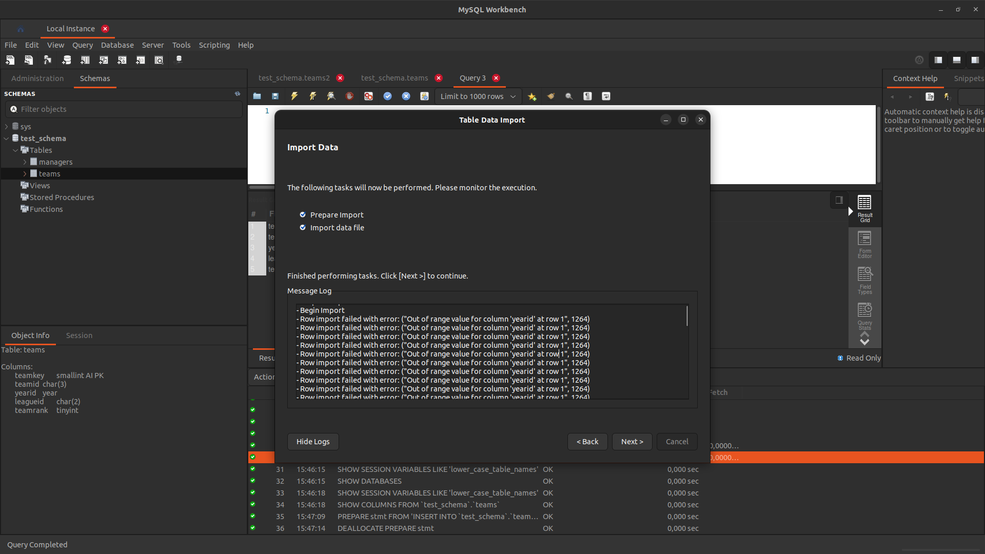985x554 pixels.
Task: Expand the managers table node
Action: point(25,162)
